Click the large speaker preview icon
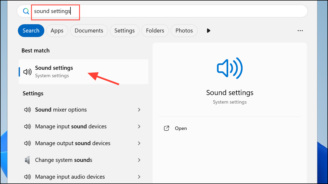 coord(230,68)
